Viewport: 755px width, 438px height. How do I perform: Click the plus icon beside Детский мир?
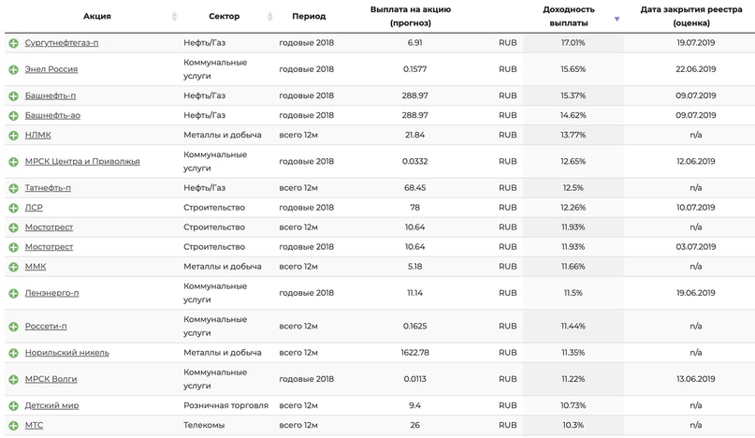[x=13, y=406]
